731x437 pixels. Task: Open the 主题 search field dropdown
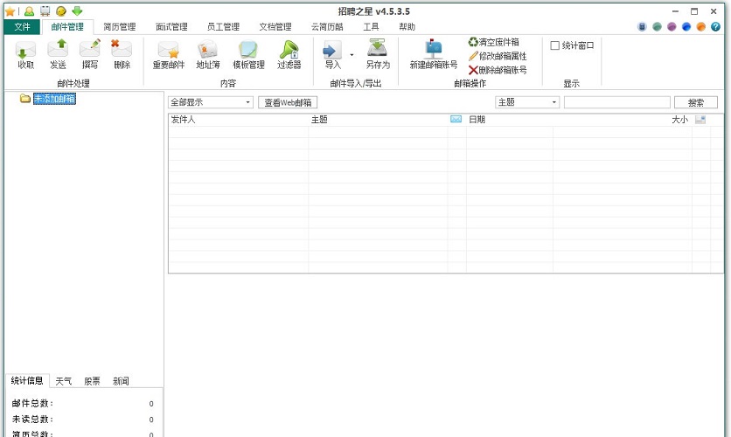(x=554, y=102)
